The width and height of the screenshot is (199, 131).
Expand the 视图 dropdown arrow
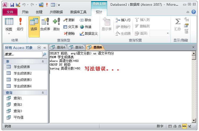tap(9, 34)
